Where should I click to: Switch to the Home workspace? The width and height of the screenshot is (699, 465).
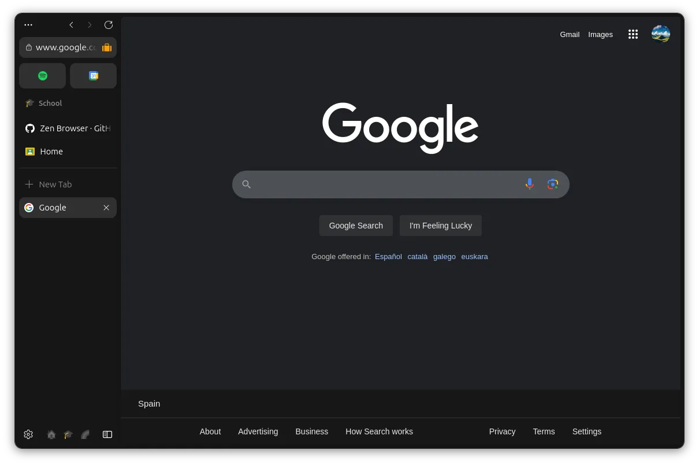click(51, 434)
